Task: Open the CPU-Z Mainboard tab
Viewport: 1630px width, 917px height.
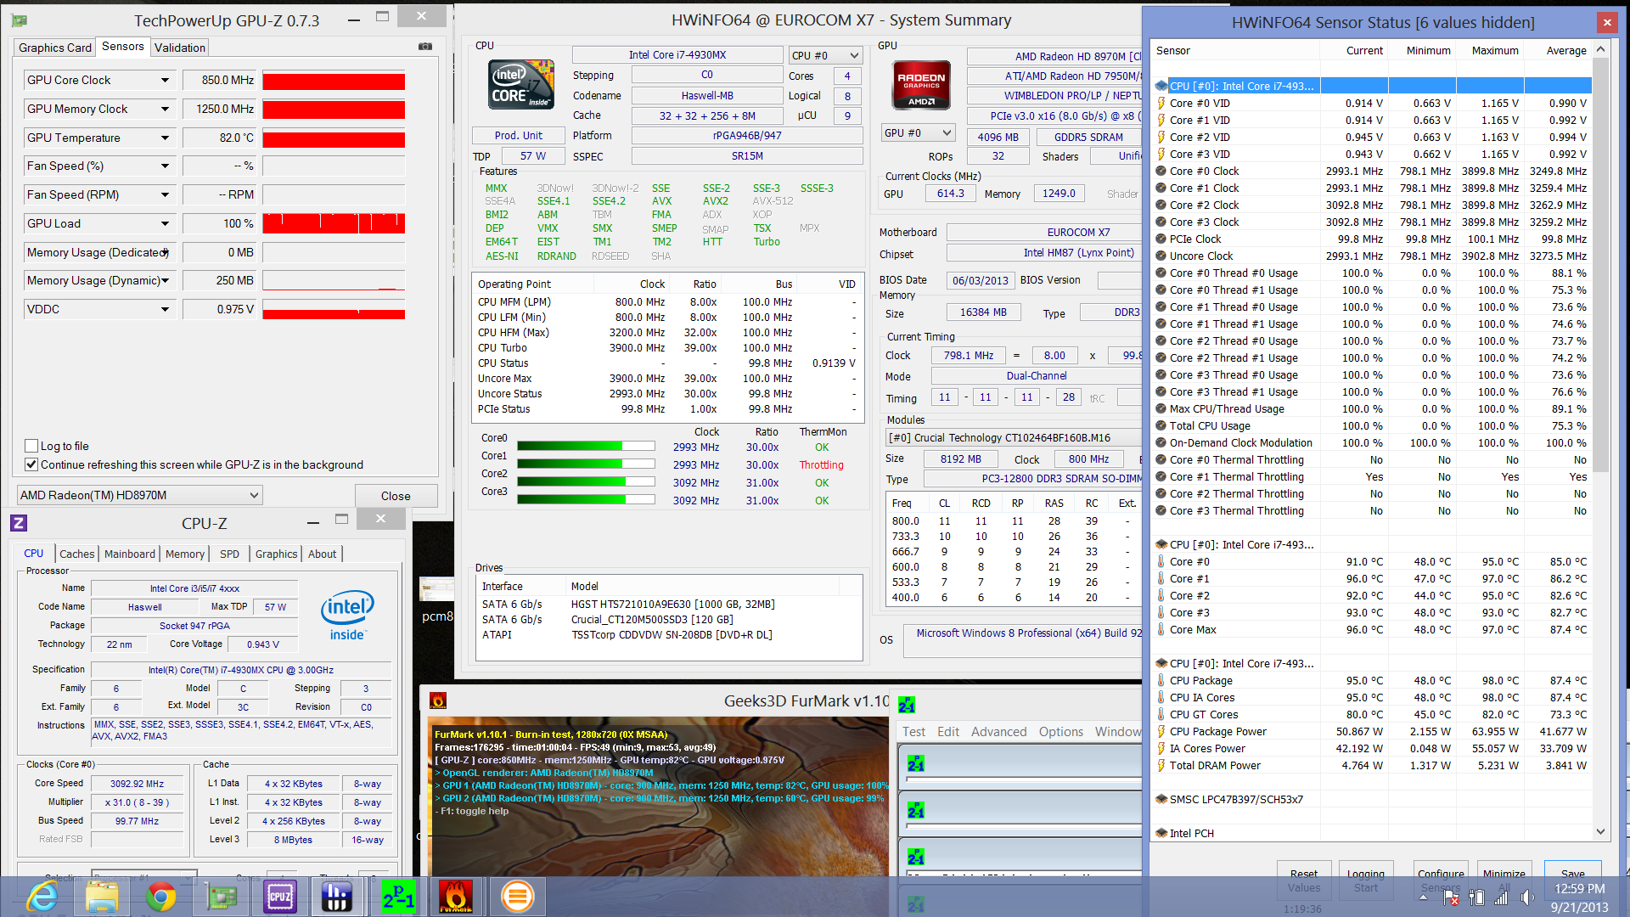Action: [130, 554]
